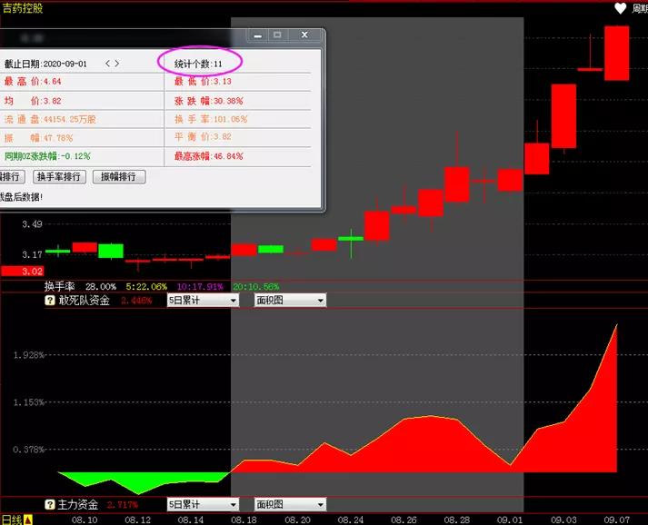Click 换手率 101.06% cell
Viewport: 648px width, 525px height.
(x=211, y=119)
